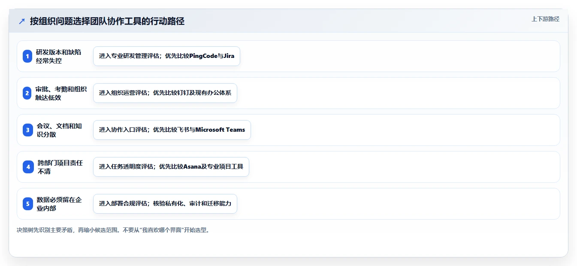
Task: Select '研发版本和缺陷经常失控' problem text
Action: click(59, 56)
